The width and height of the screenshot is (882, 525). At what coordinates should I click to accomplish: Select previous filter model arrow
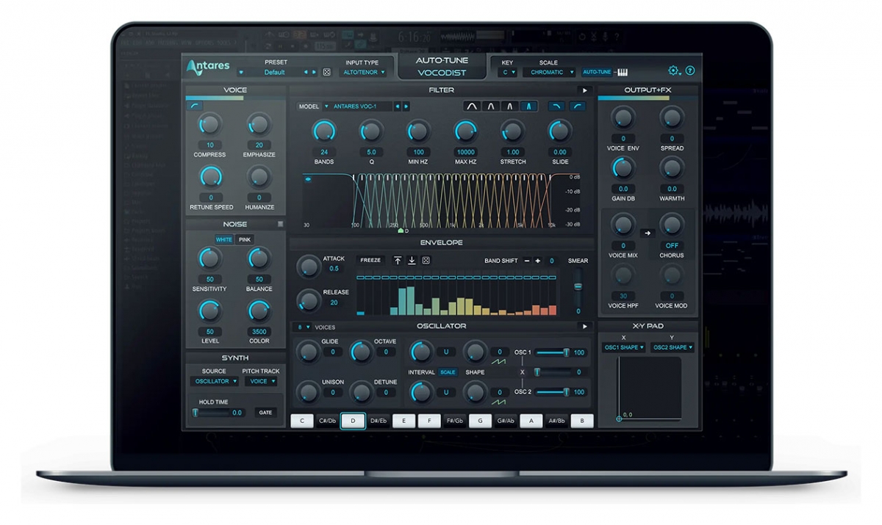(398, 106)
